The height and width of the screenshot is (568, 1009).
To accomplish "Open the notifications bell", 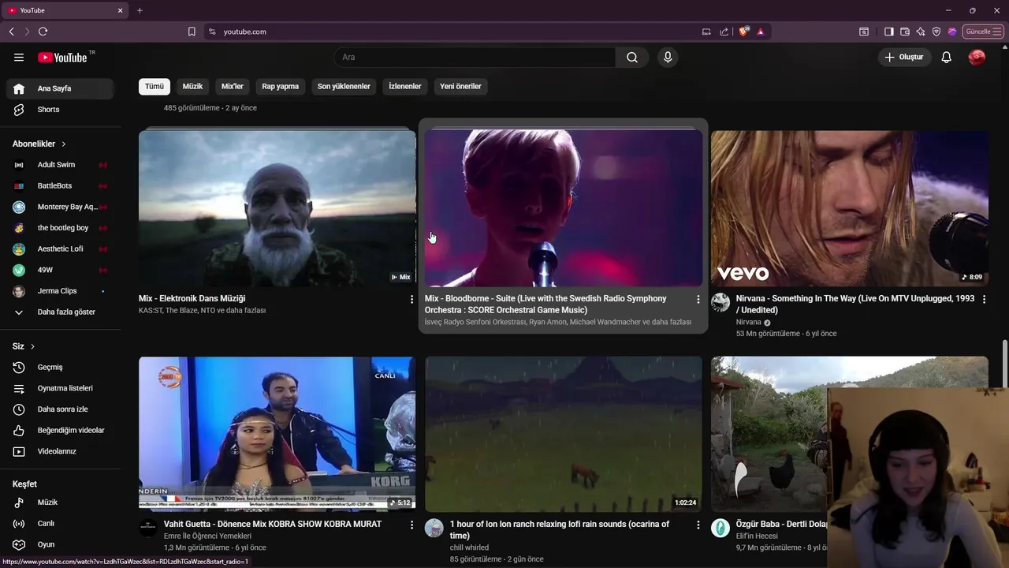I will (x=947, y=57).
